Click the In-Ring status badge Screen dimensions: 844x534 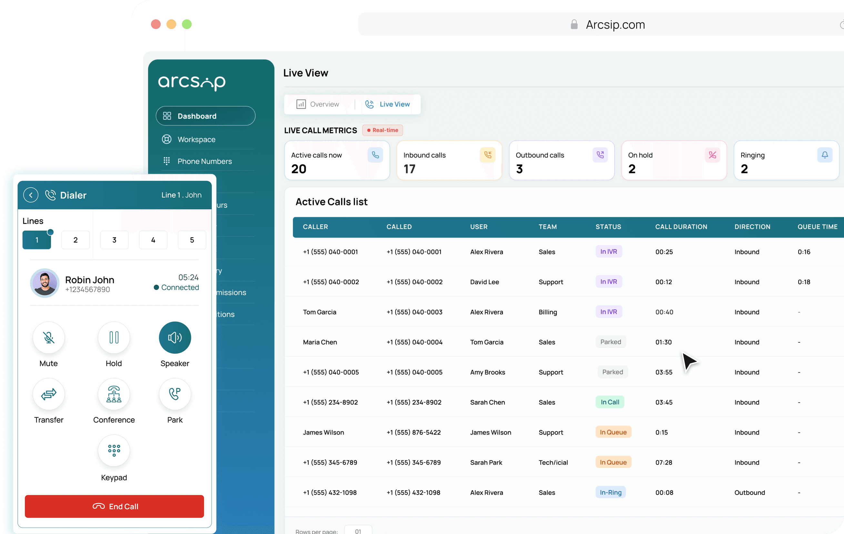[x=610, y=492]
